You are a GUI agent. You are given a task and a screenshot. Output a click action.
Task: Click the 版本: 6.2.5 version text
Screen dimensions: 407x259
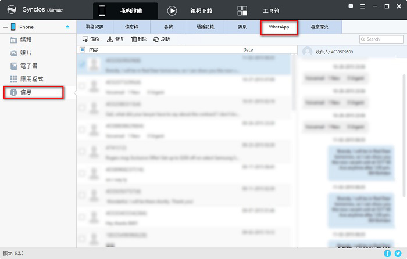pos(13,253)
